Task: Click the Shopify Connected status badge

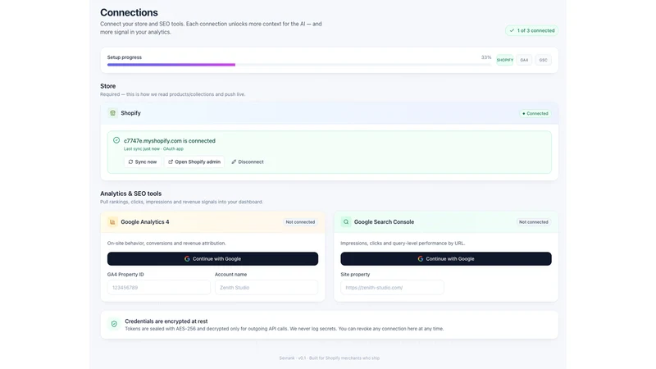Action: [535, 113]
